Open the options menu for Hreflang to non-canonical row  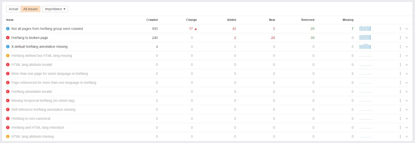(x=400, y=118)
